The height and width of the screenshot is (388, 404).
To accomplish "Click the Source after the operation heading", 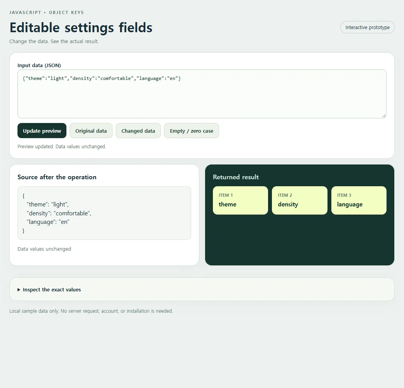I will [x=57, y=177].
